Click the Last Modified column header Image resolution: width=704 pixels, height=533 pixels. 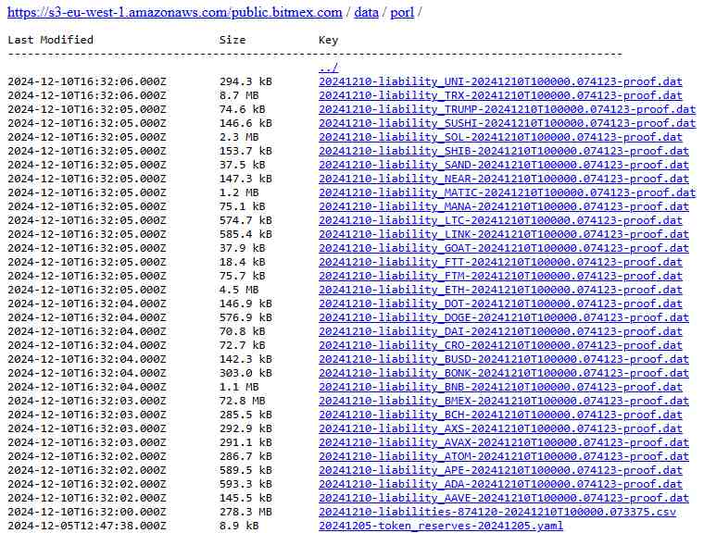point(50,40)
